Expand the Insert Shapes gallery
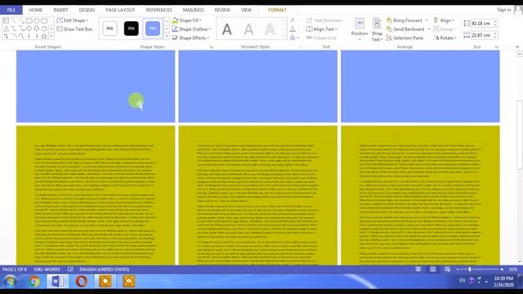This screenshot has width=523, height=294. [51, 36]
